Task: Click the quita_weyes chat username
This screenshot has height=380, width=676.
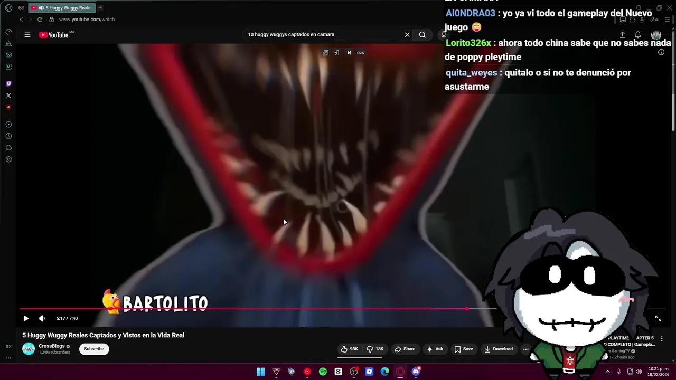Action: point(471,73)
